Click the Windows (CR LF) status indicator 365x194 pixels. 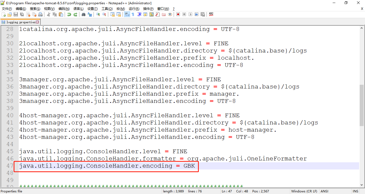point(304,191)
